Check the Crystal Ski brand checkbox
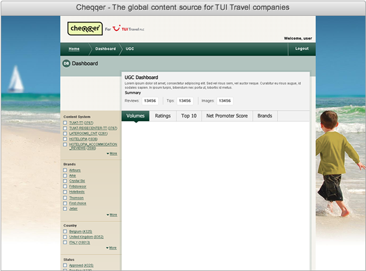Image resolution: width=366 pixels, height=271 pixels. point(66,181)
